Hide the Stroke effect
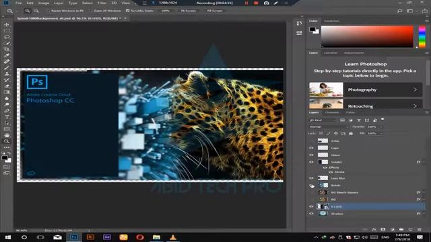Image resolution: width=431 pixels, height=242 pixels. tap(331, 172)
